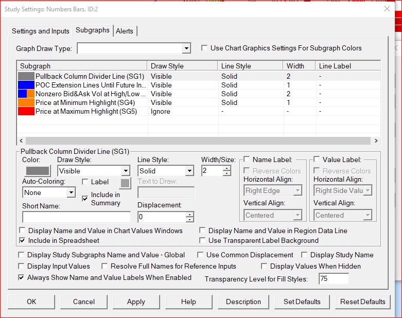Switch to Settings and Inputs tab
Image resolution: width=402 pixels, height=318 pixels.
(x=40, y=31)
